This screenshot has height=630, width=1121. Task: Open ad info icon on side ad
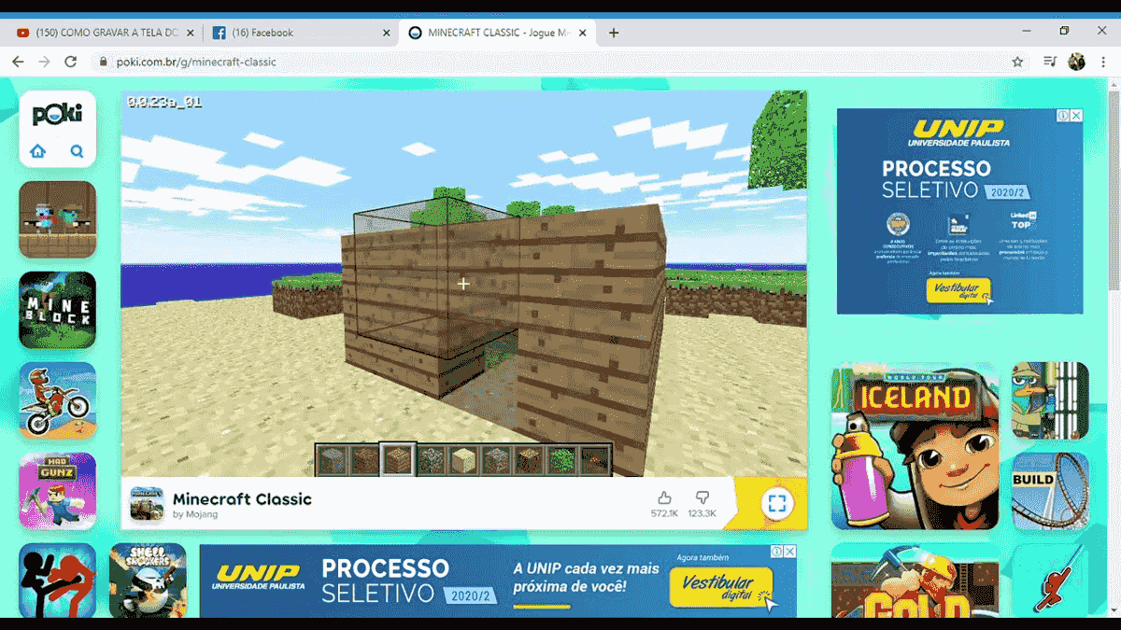(1063, 116)
